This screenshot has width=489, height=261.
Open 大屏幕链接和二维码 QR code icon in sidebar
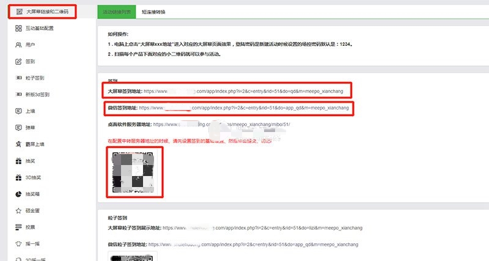pos(20,12)
